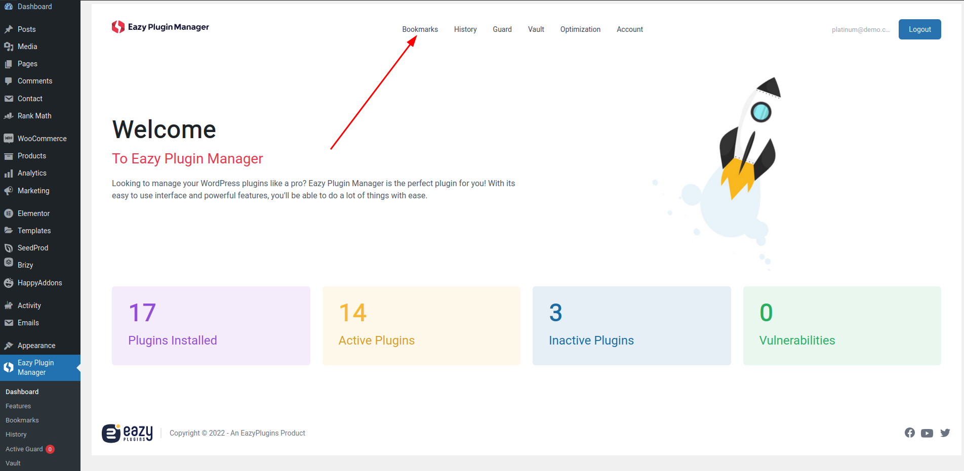Open the Account menu item
The height and width of the screenshot is (471, 964).
pyautogui.click(x=629, y=29)
